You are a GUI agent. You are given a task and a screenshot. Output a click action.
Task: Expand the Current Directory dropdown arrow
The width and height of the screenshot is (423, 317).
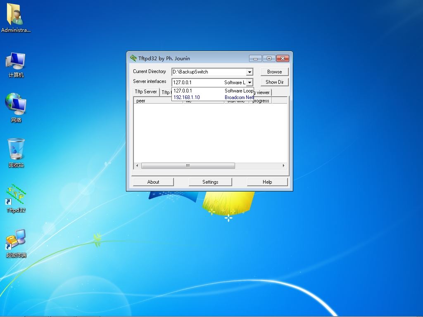coord(250,72)
